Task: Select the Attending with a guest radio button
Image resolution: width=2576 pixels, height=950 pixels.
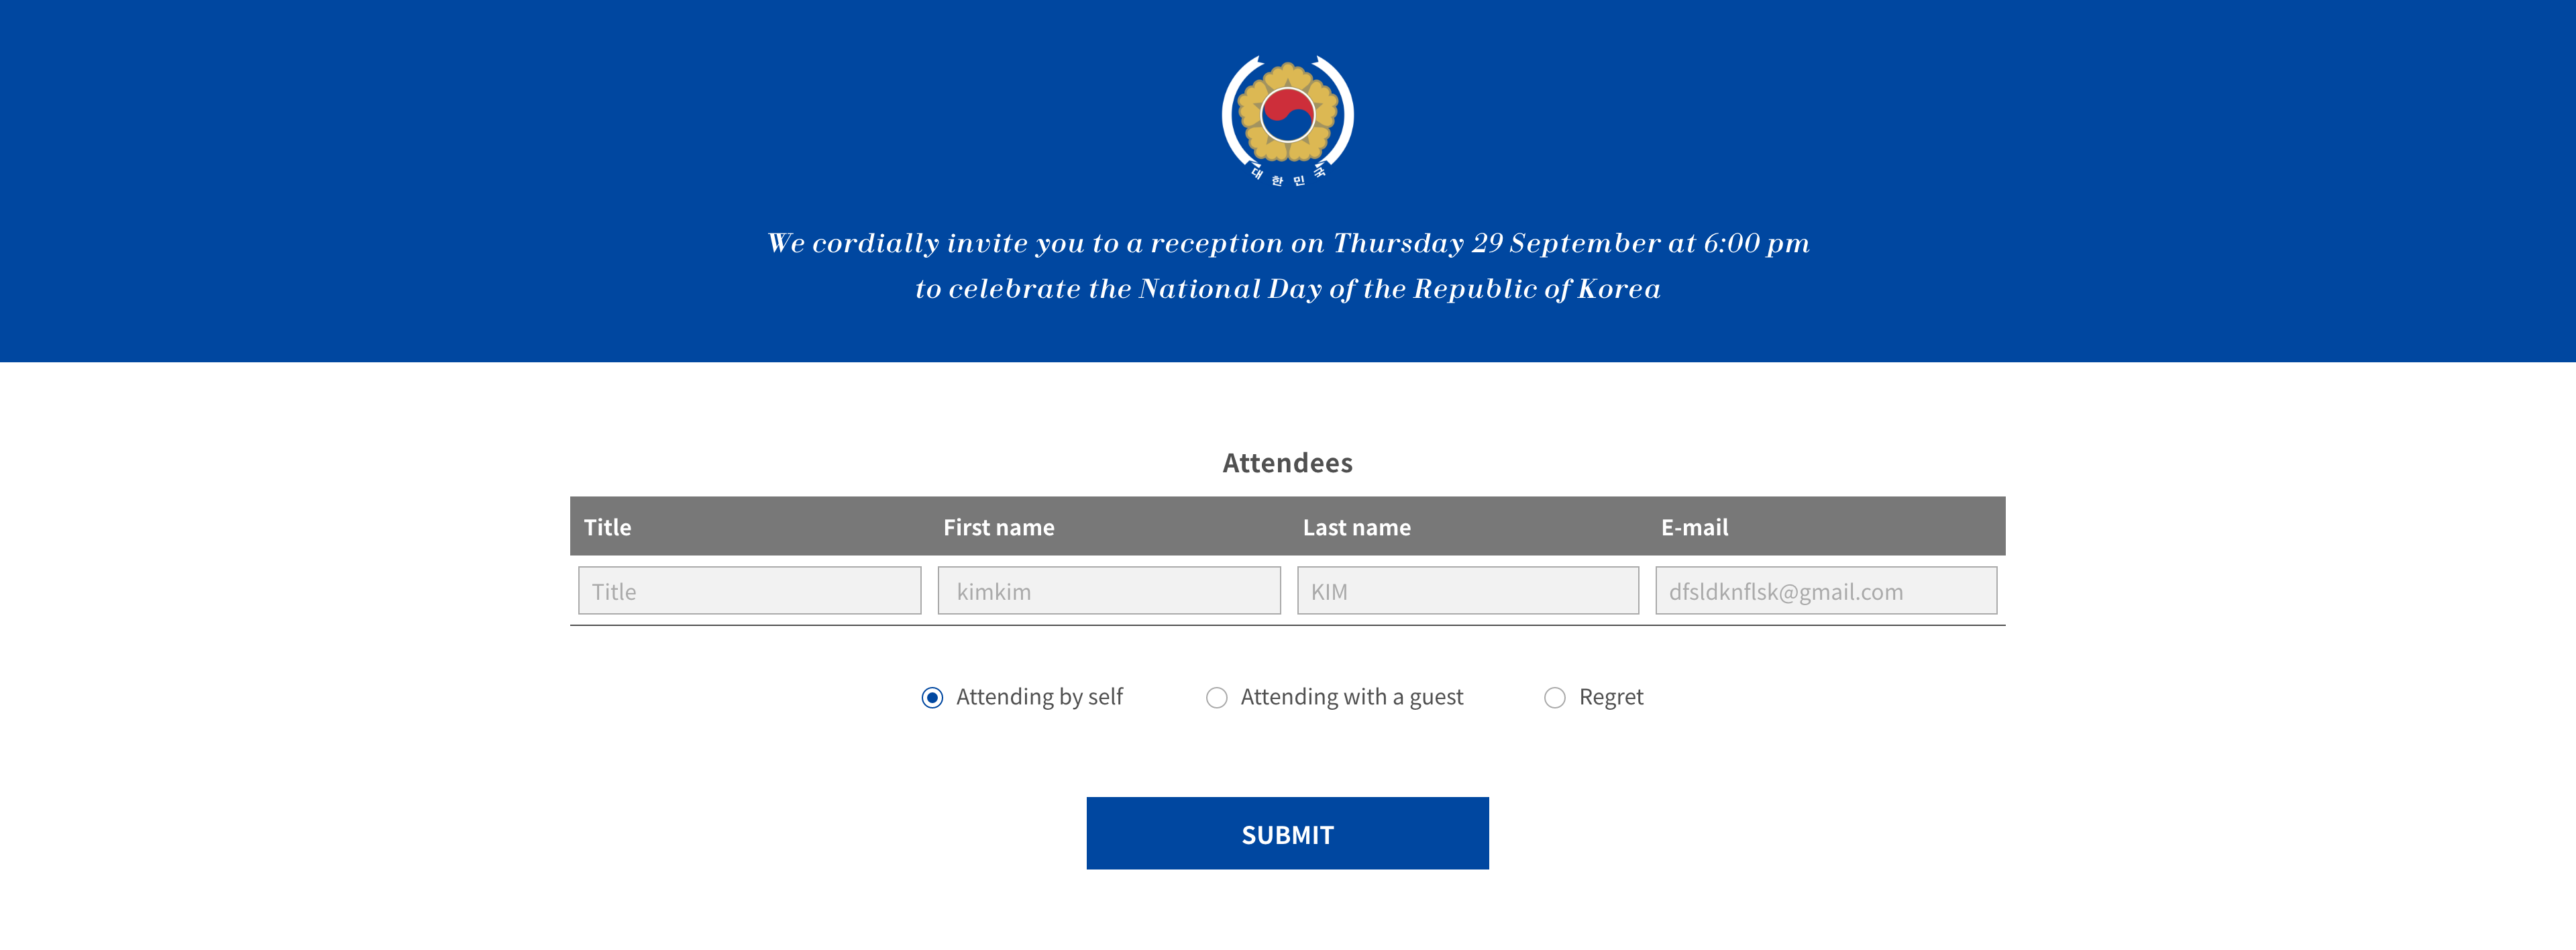Action: (x=1216, y=698)
